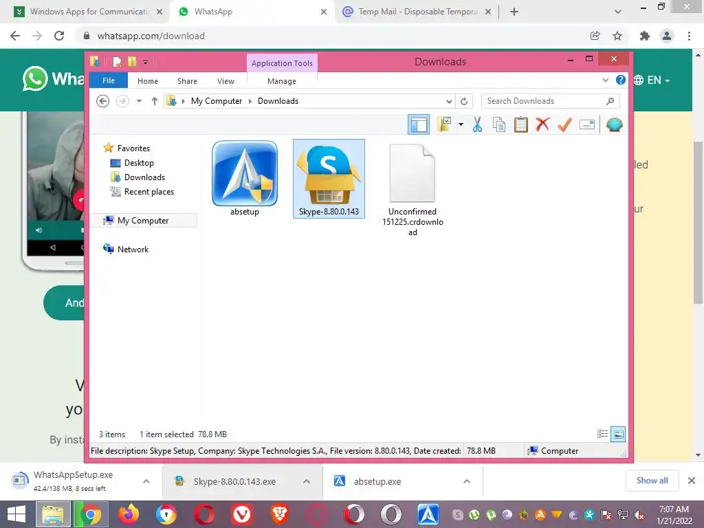Viewport: 704px width, 528px height.
Task: Click the Chrome address bar URL
Action: (151, 36)
